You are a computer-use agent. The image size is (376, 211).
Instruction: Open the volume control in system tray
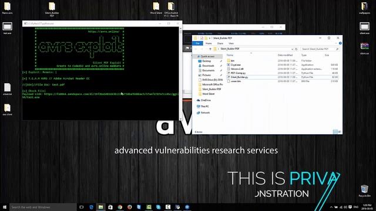[x=345, y=207]
